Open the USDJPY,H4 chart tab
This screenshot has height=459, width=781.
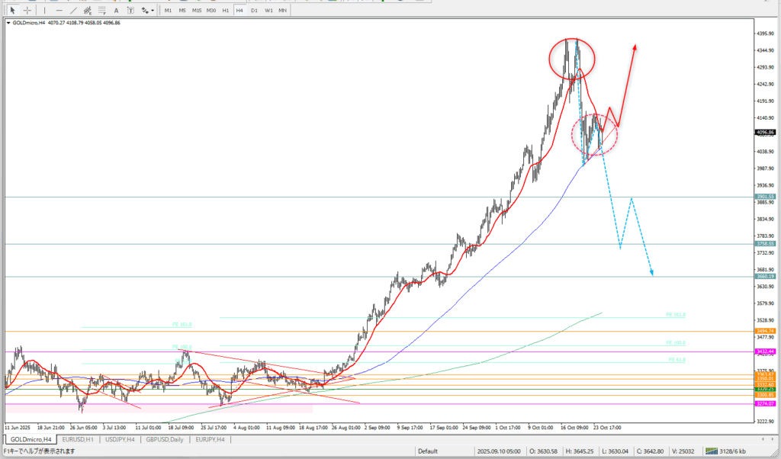pos(121,440)
